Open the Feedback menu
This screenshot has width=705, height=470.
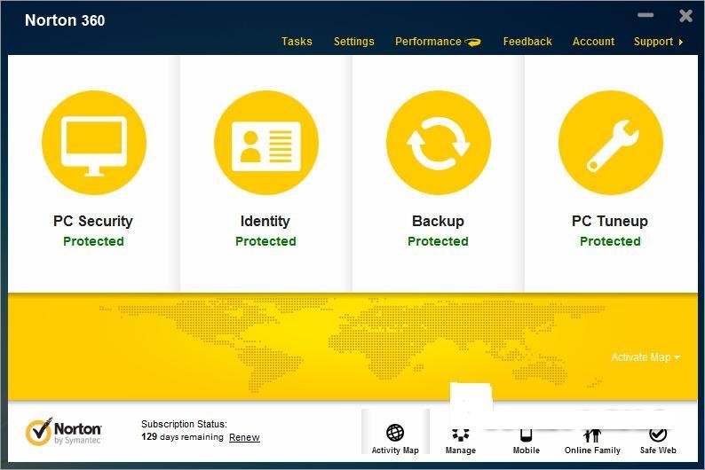[x=527, y=42]
